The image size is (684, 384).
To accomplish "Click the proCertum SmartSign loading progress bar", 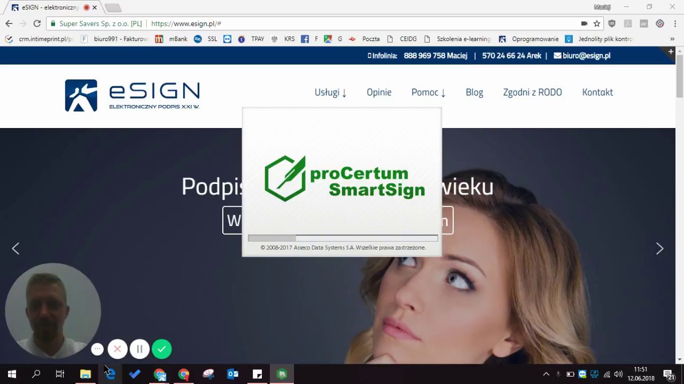I will pyautogui.click(x=343, y=238).
